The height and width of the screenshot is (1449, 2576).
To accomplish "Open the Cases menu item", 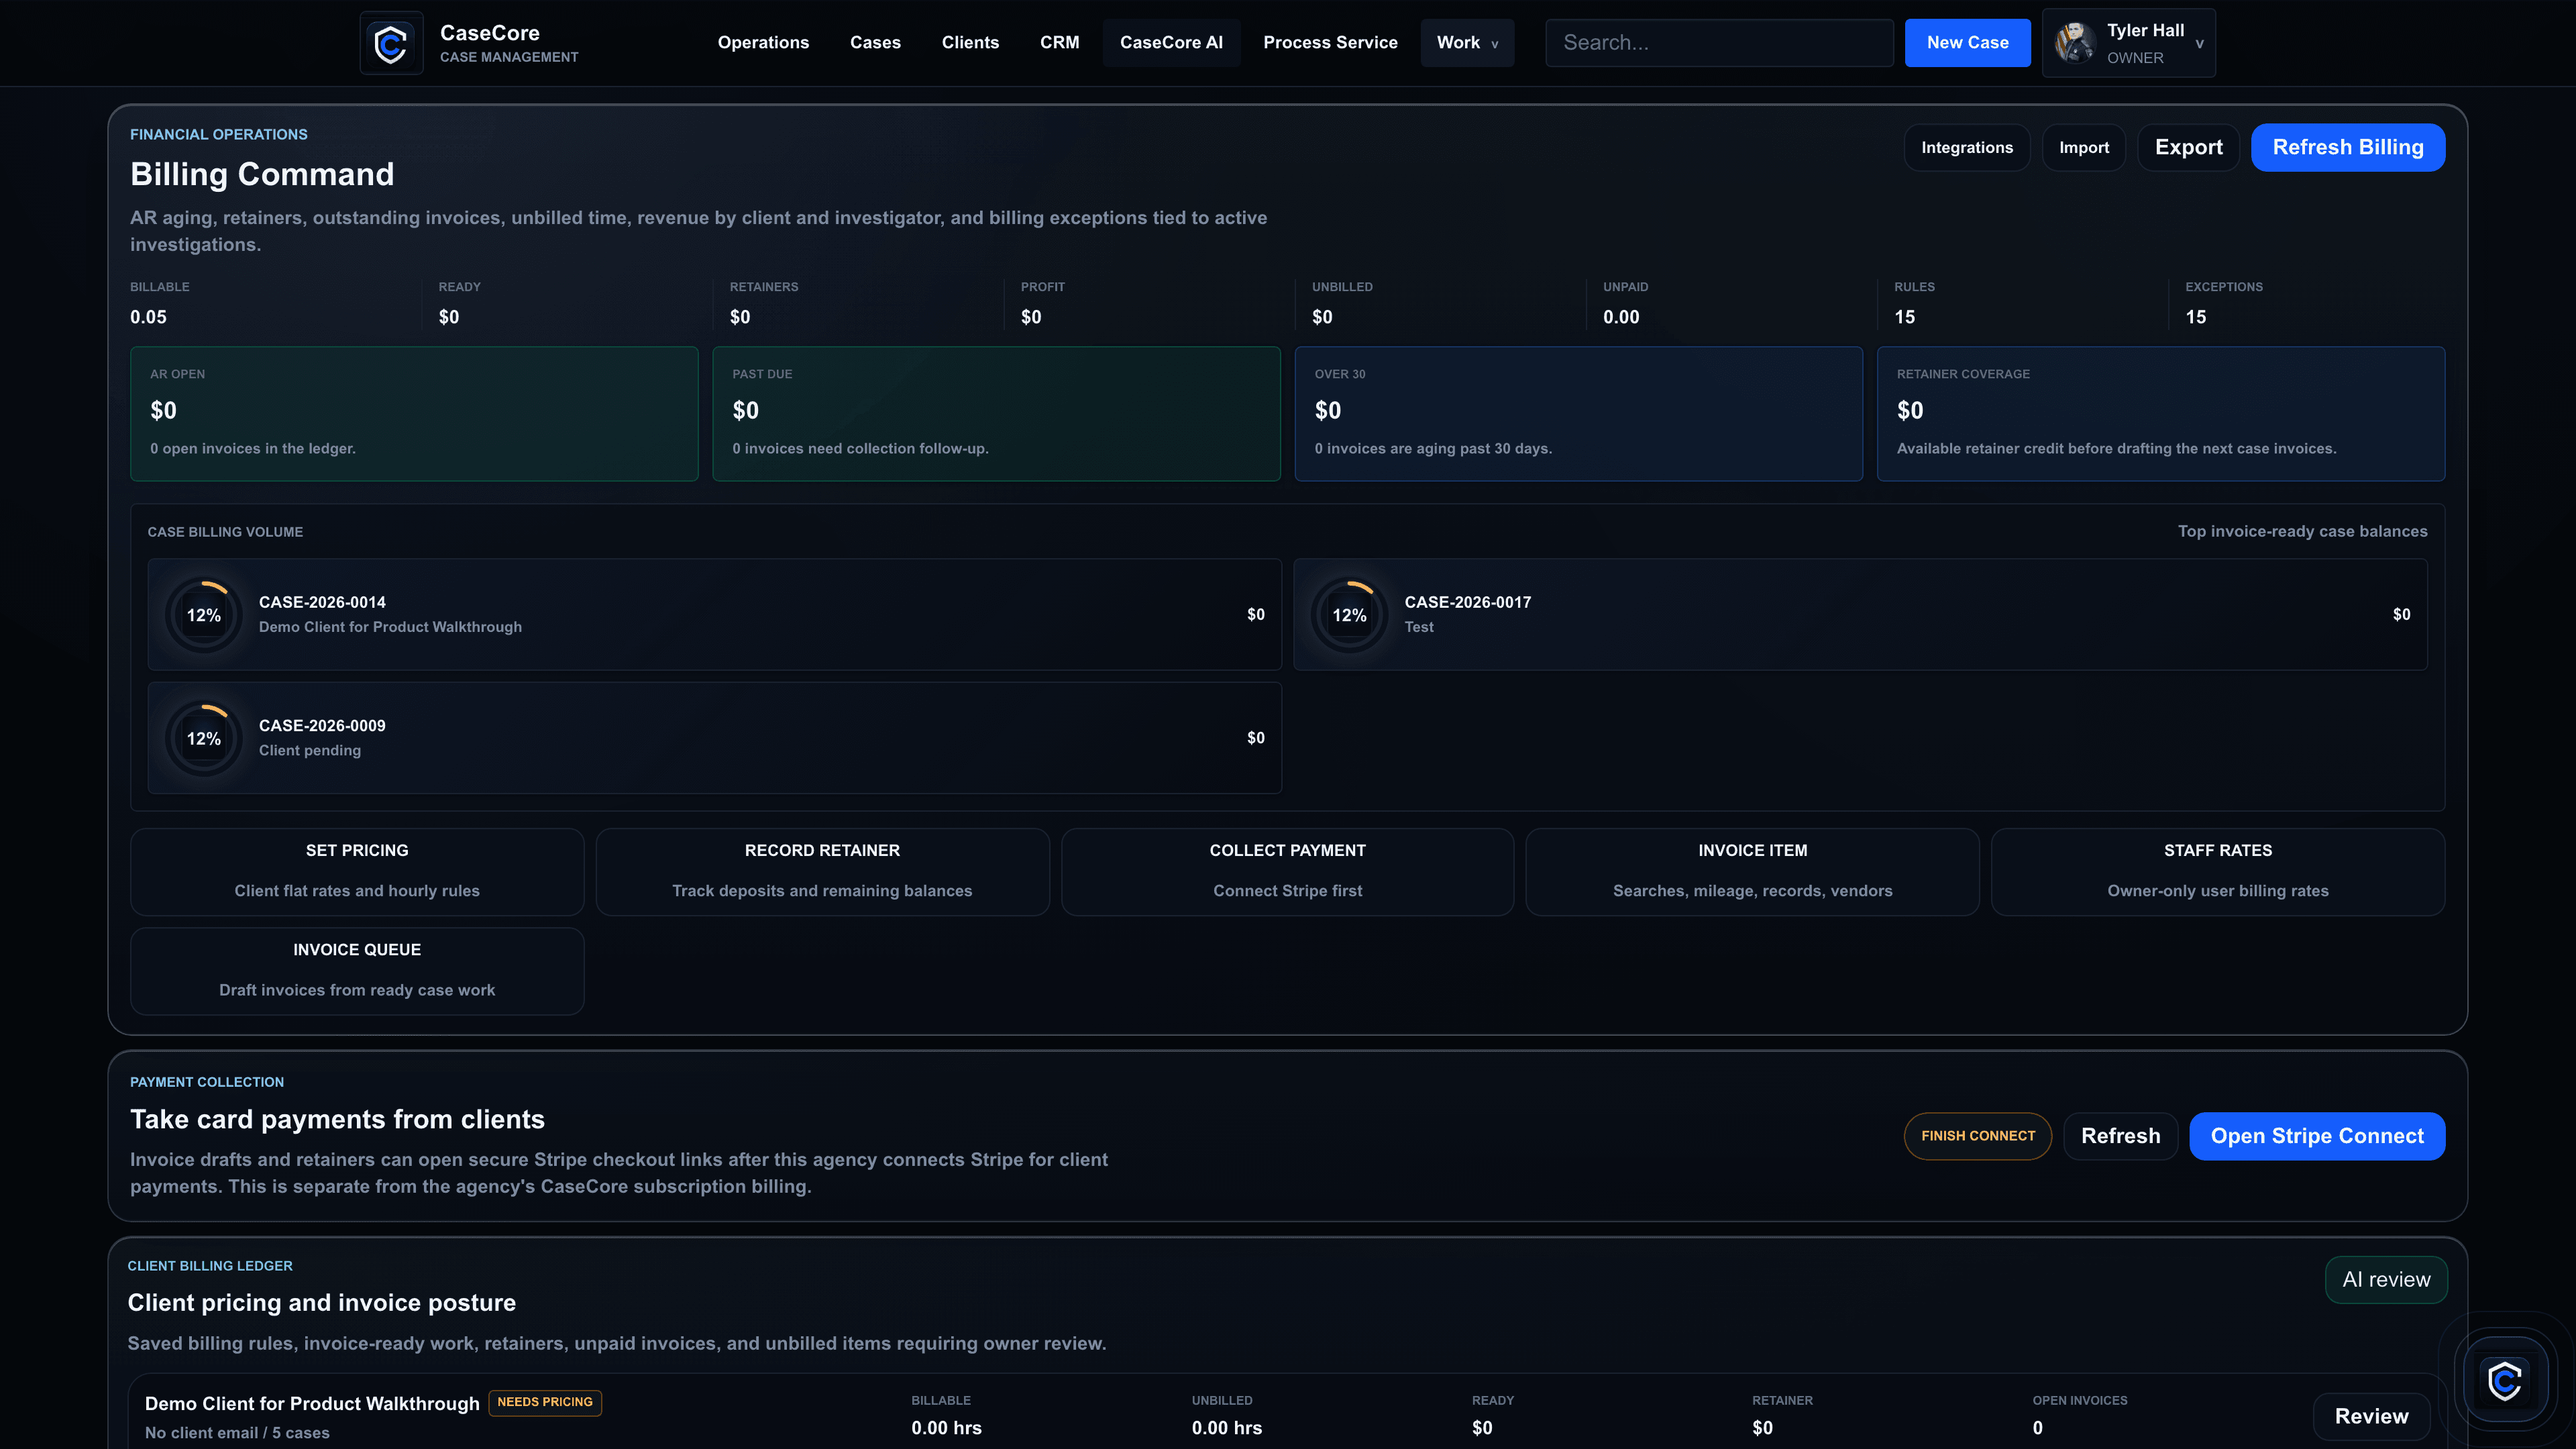I will click(875, 43).
